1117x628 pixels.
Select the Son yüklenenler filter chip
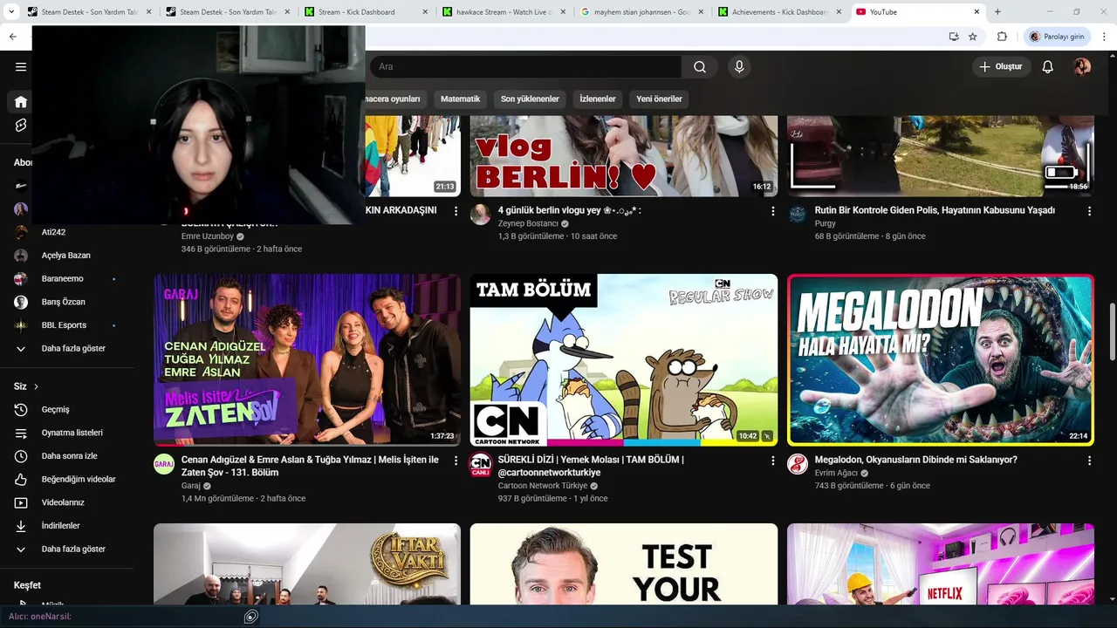(530, 99)
